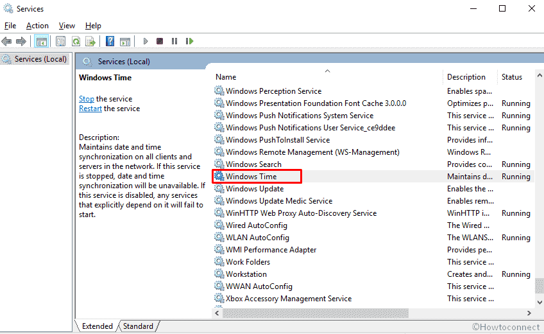Toggle the Show/Hide Action Pane icon

[125, 41]
